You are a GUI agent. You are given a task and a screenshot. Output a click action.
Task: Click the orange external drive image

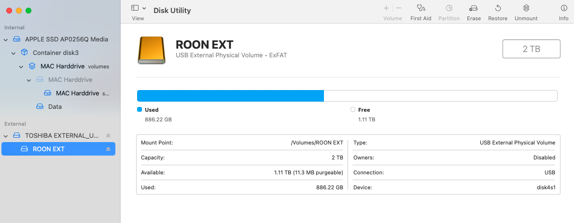point(152,50)
